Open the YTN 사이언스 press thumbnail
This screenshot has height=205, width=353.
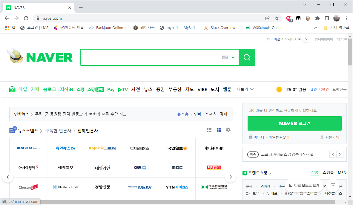coord(177,187)
